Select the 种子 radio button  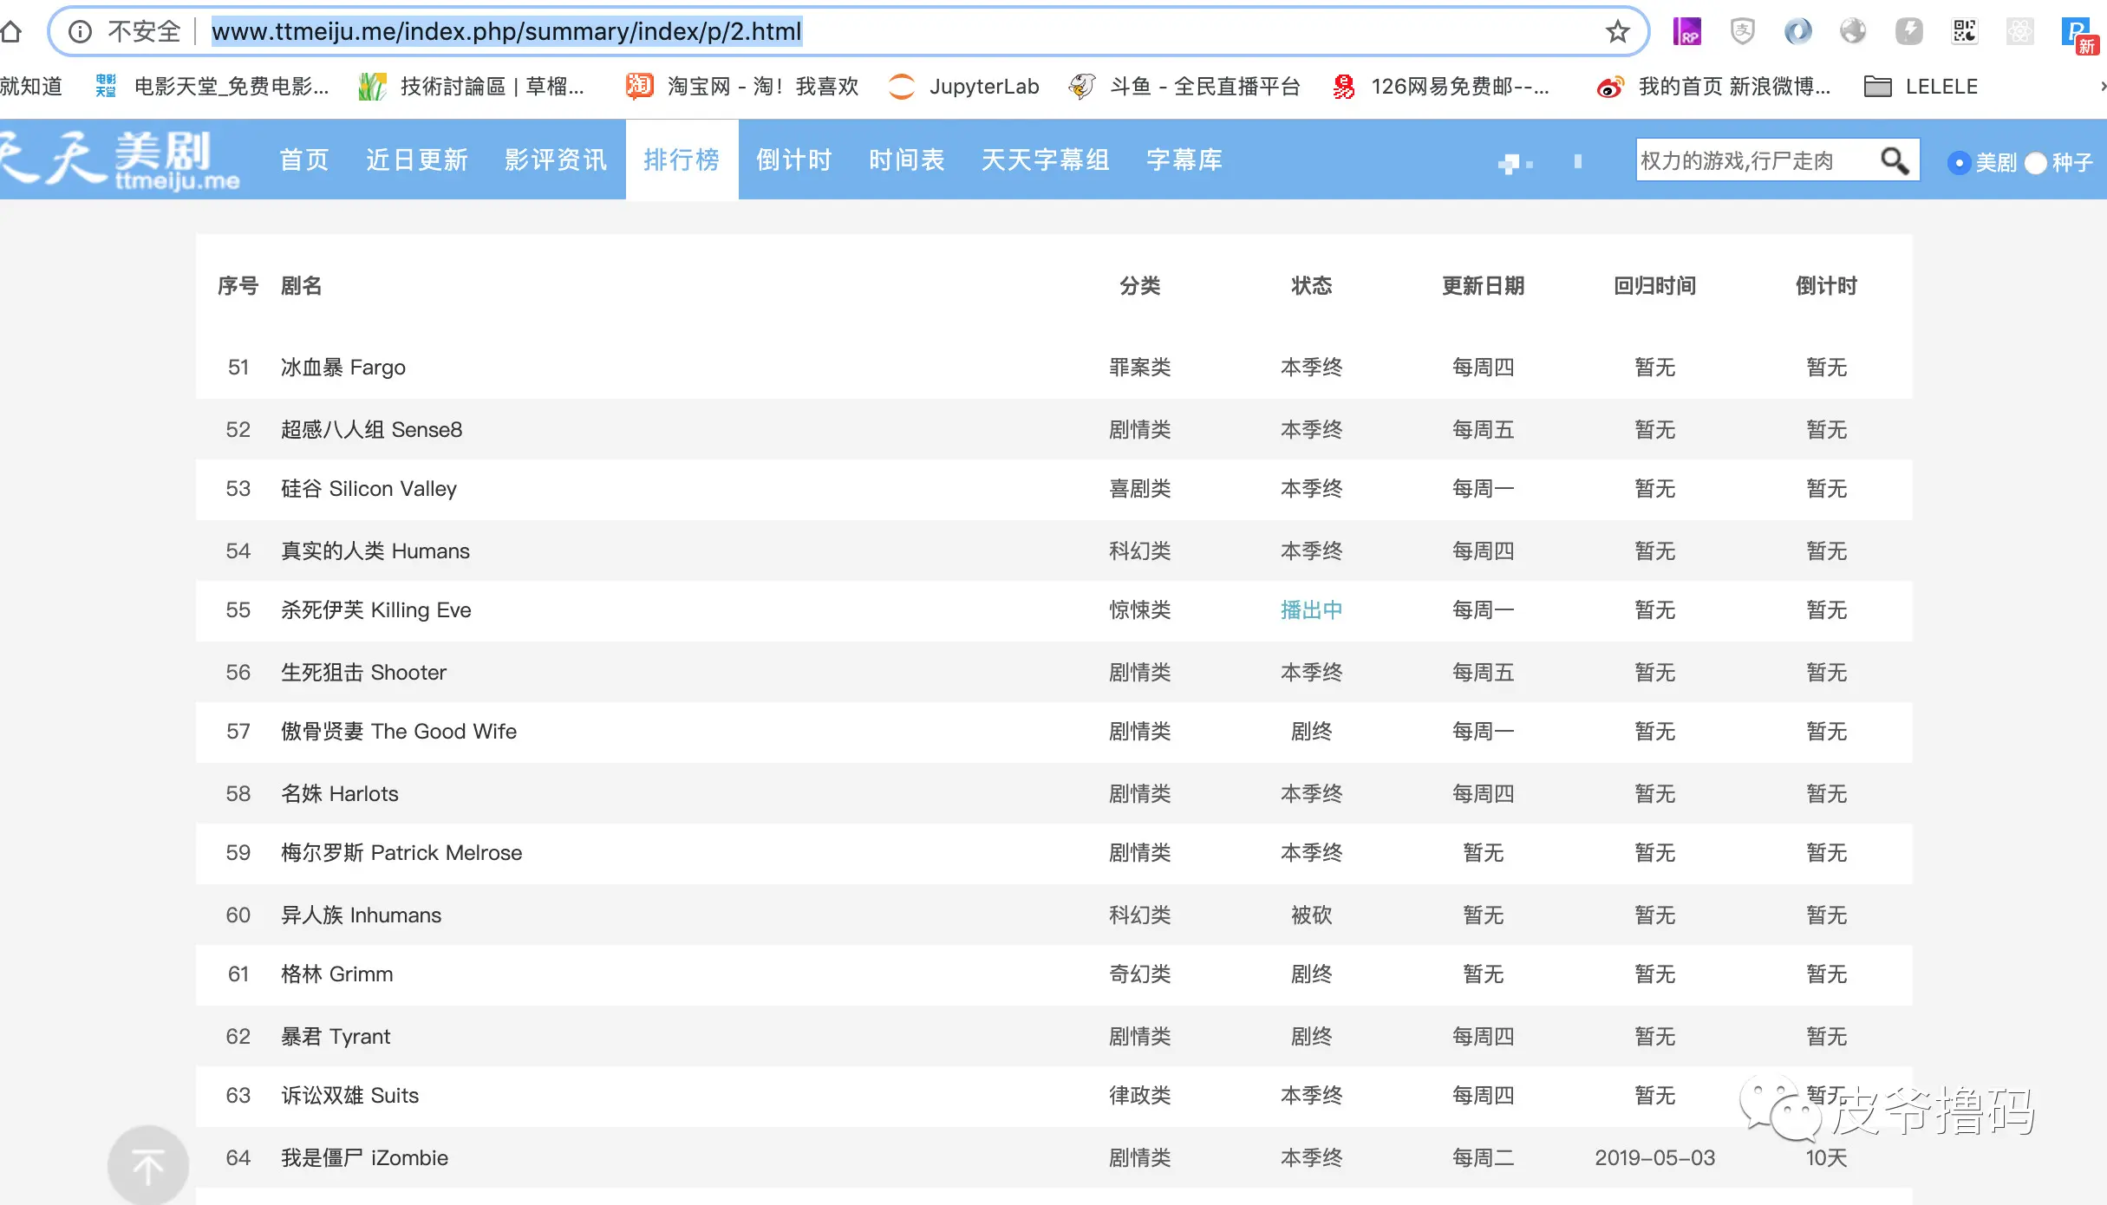2035,162
